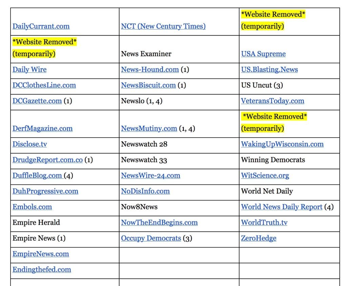Open World News Daily Report link
The height and width of the screenshot is (286, 347).
(x=282, y=207)
